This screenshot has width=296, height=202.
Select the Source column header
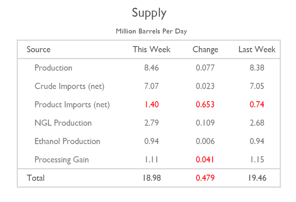(39, 50)
